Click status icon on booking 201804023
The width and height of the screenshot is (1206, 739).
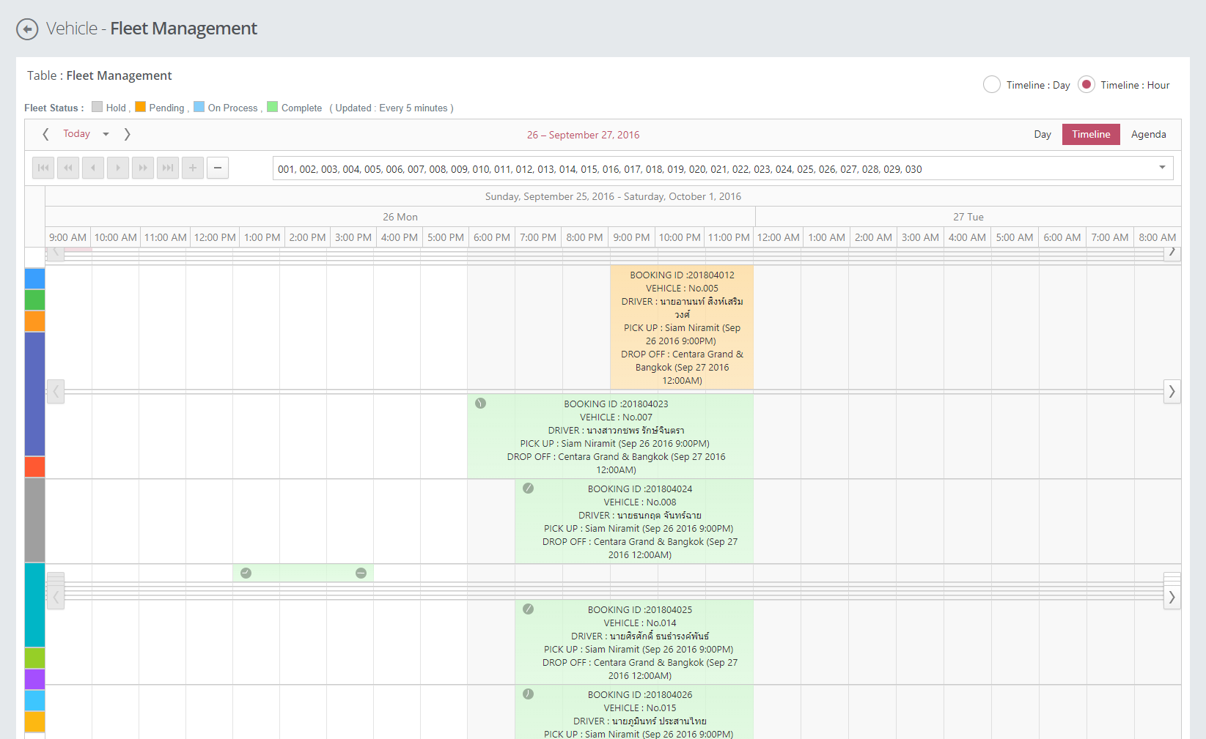coord(481,404)
